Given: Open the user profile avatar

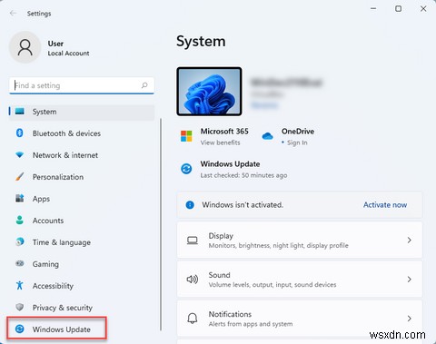Looking at the screenshot, I should click(x=25, y=47).
